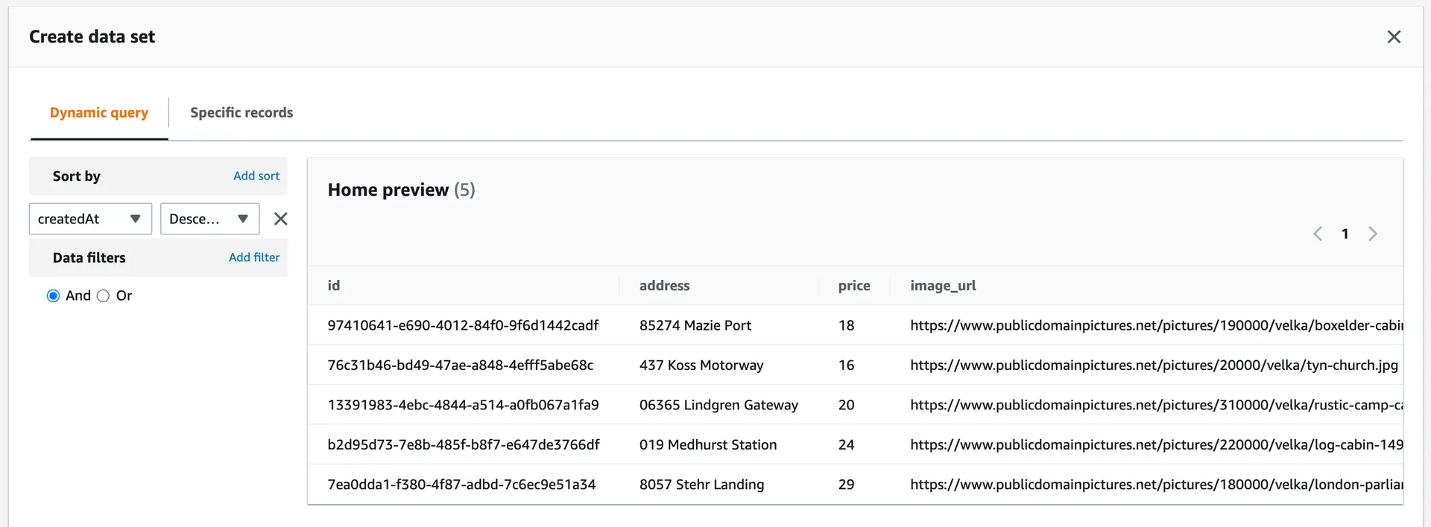
Task: Close the Create data set dialog
Action: click(1394, 36)
